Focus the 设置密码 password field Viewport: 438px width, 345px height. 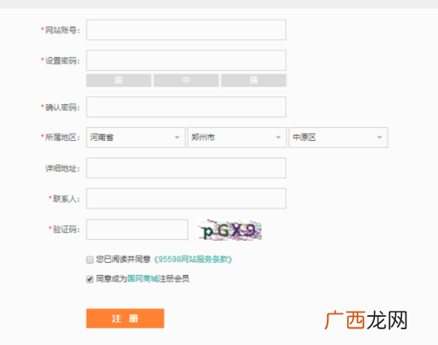[186, 60]
